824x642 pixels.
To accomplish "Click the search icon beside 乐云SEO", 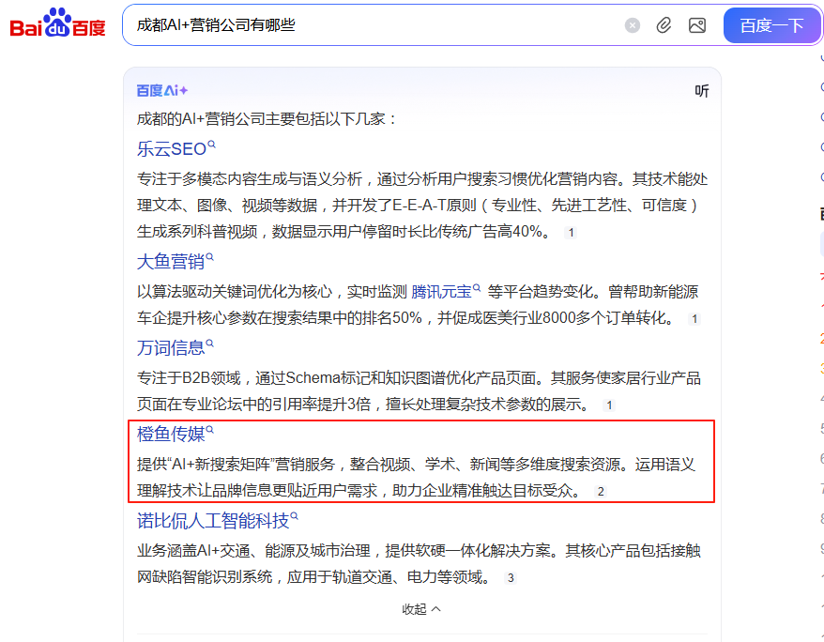I will point(210,142).
